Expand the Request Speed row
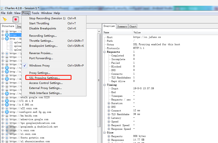 109,125
